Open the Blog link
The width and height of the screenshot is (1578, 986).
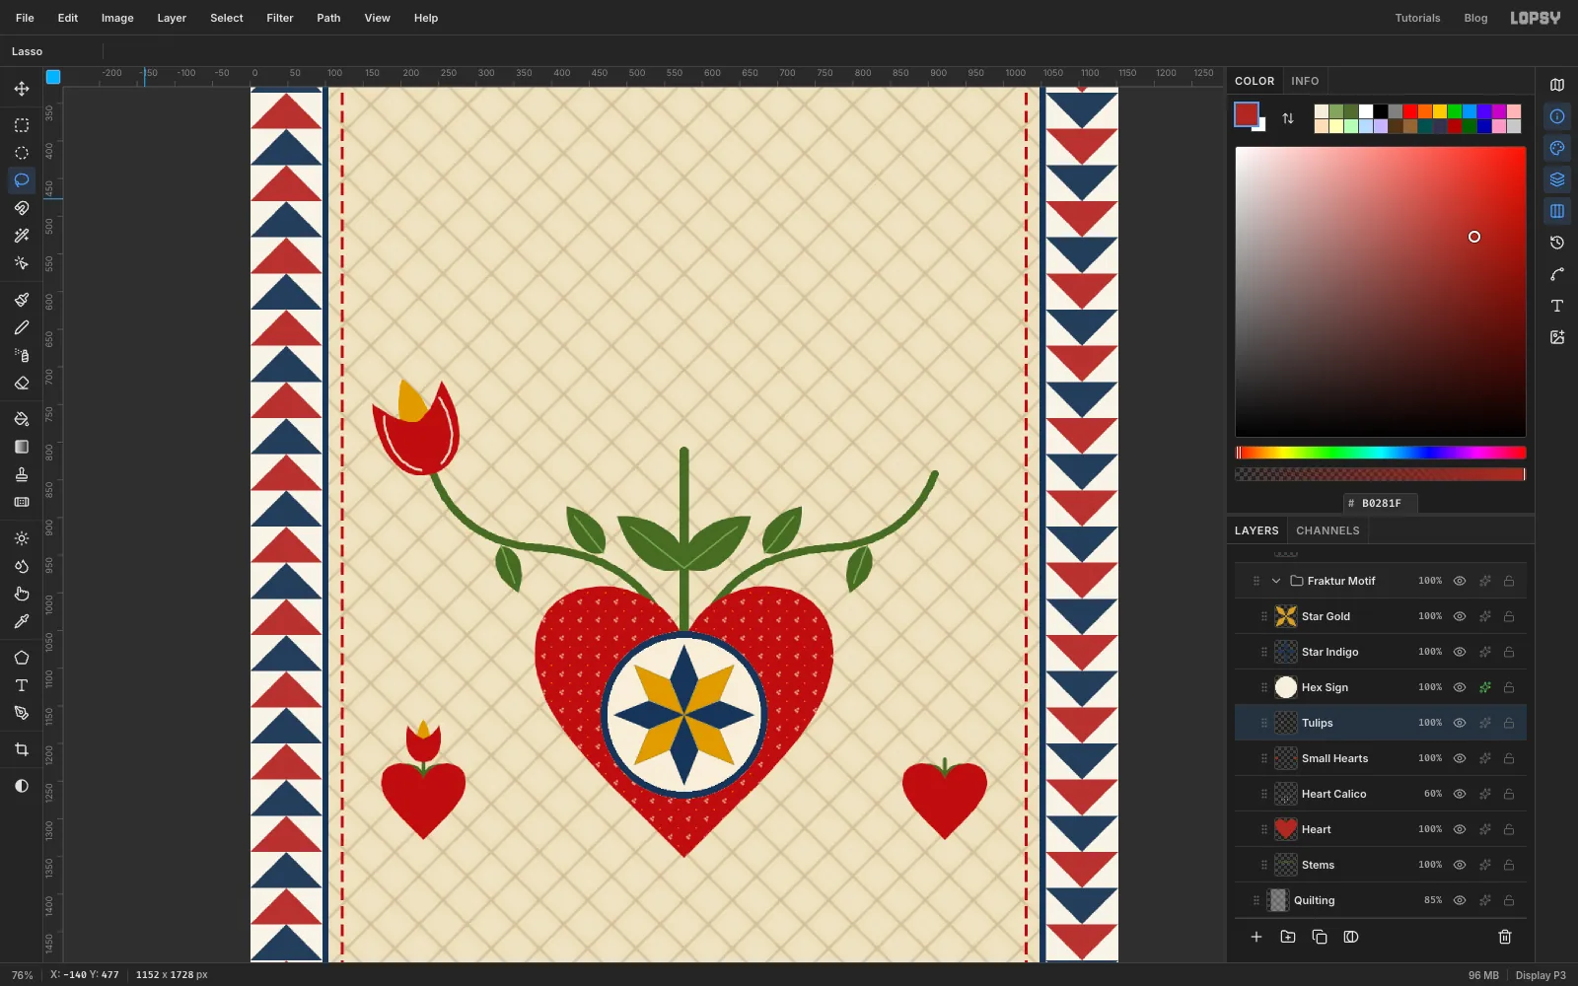pos(1475,18)
